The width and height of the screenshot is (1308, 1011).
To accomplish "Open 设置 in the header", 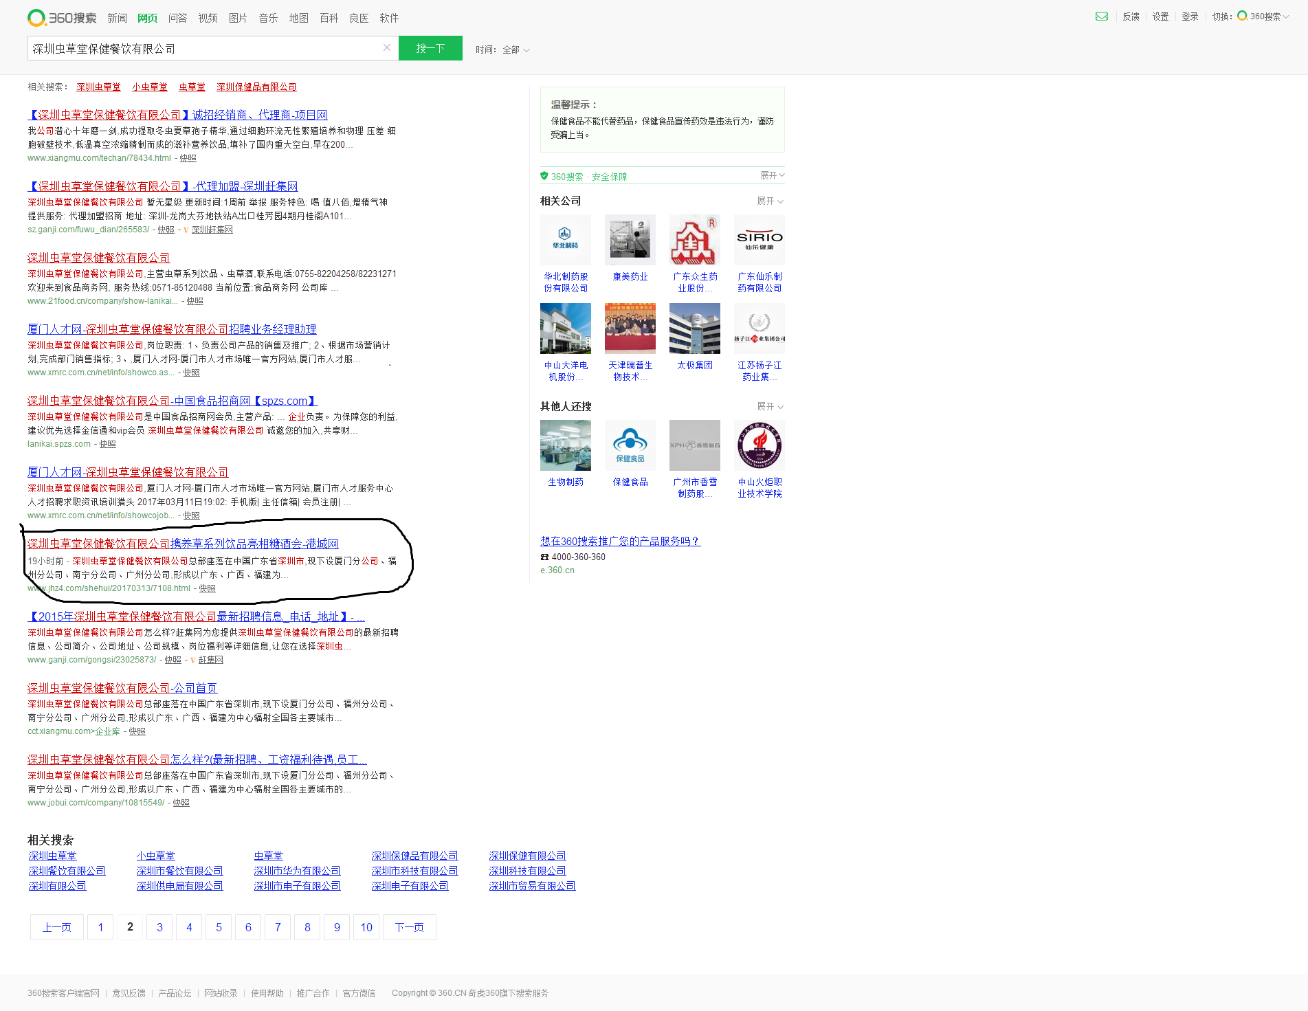I will [1160, 16].
